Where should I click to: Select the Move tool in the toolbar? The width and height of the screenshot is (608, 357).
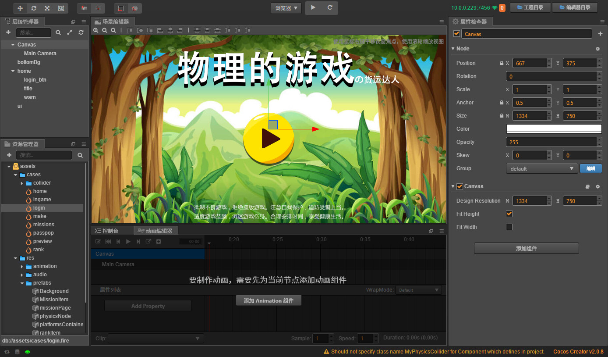[20, 8]
